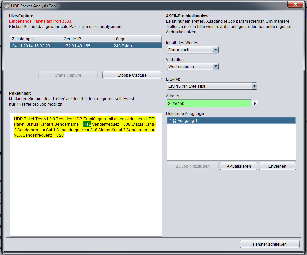
Task: Expand the EIS-Typ dropdown
Action: (212, 86)
